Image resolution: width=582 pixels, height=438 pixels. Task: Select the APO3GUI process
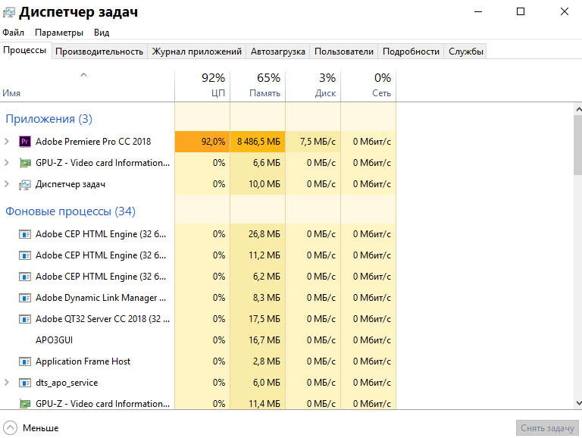tap(199, 340)
